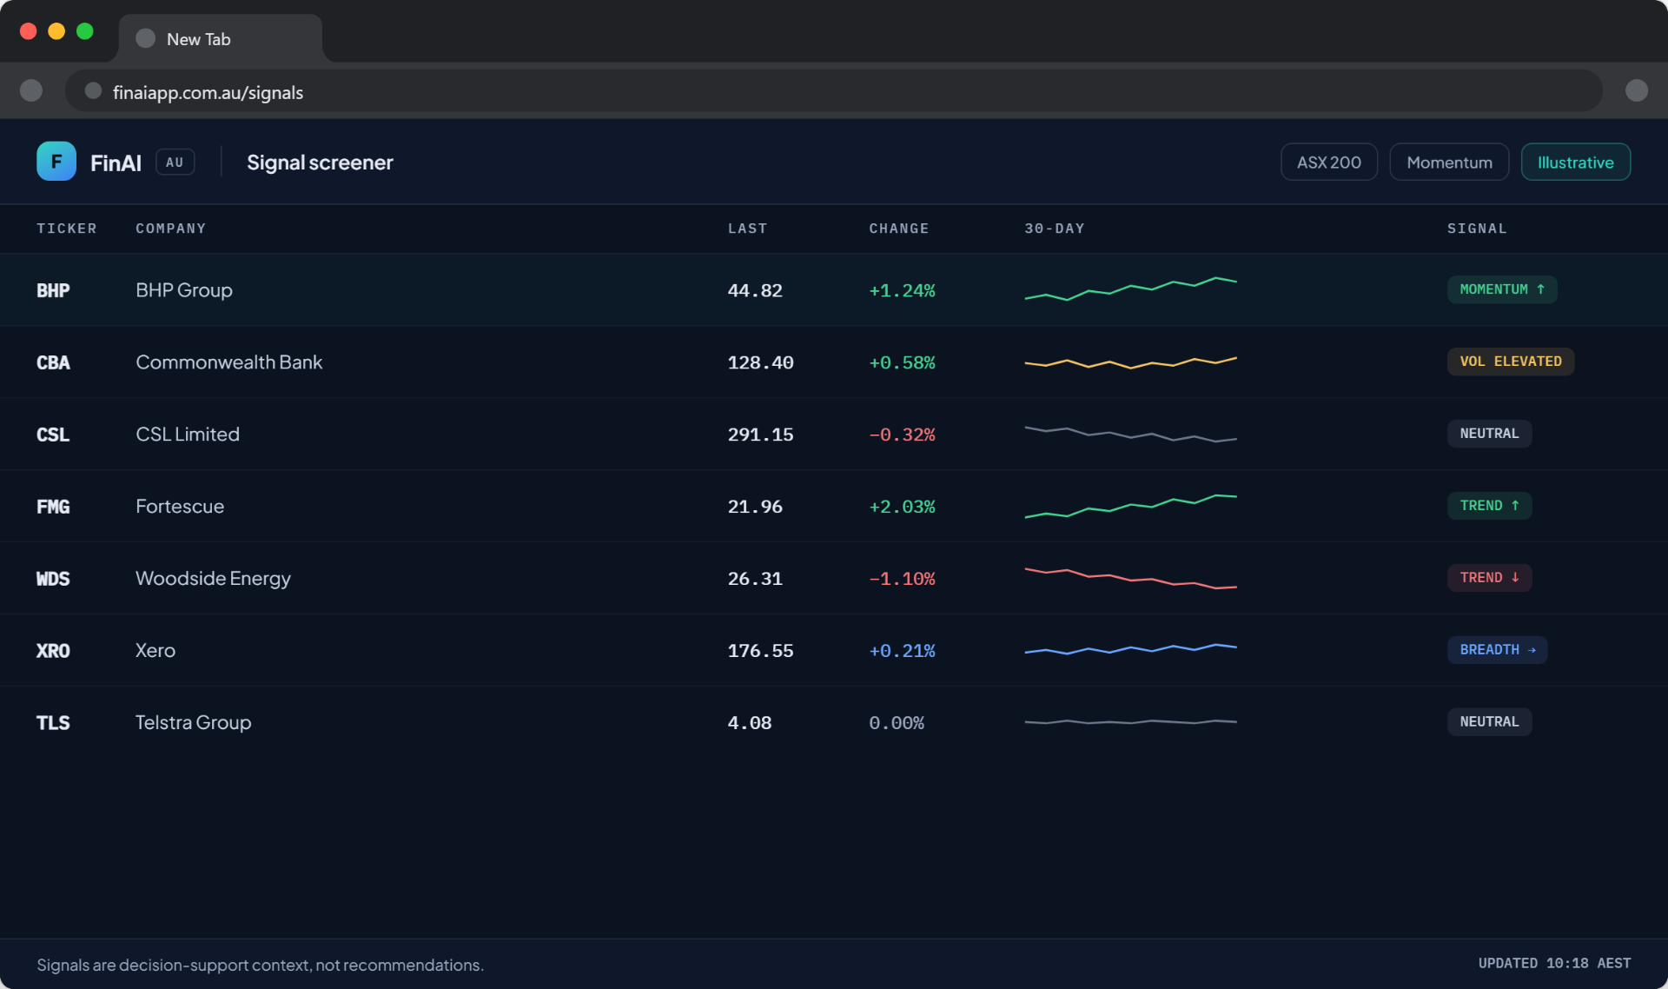Sort by COMPANY column header
The width and height of the screenshot is (1668, 989).
171,229
